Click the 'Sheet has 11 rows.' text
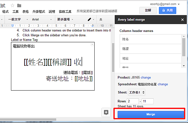The image size is (188, 123). point(131,106)
